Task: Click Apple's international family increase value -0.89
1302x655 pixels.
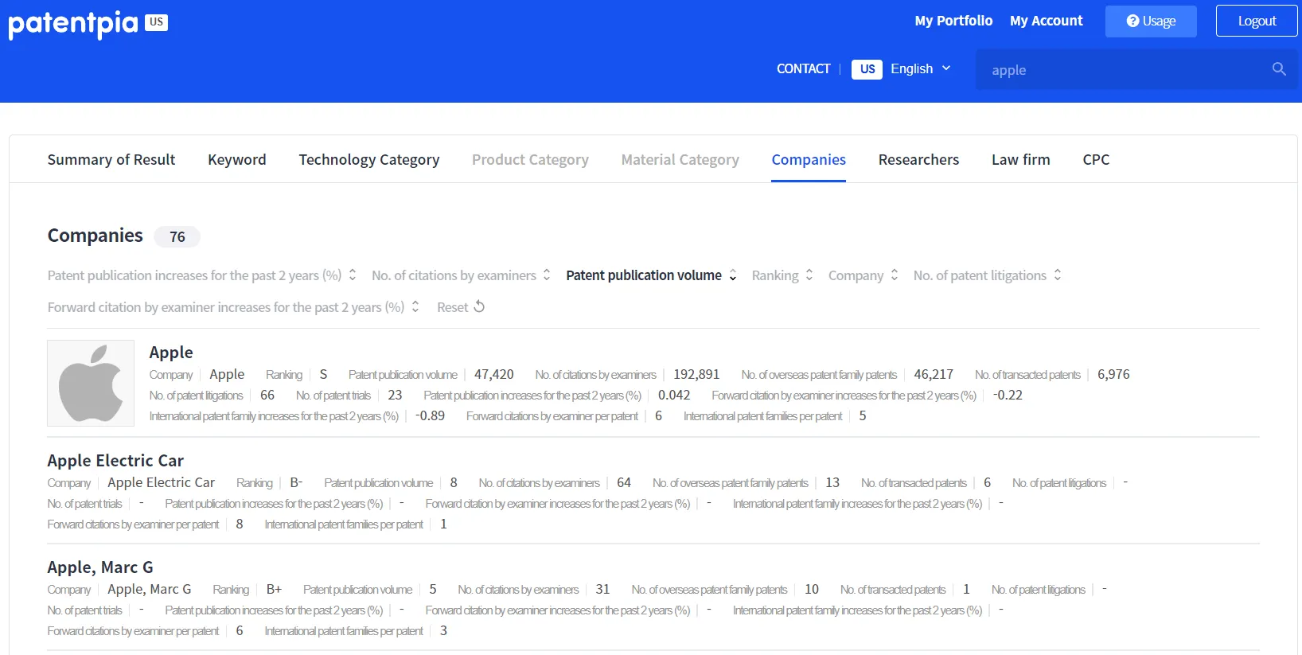Action: pyautogui.click(x=430, y=416)
